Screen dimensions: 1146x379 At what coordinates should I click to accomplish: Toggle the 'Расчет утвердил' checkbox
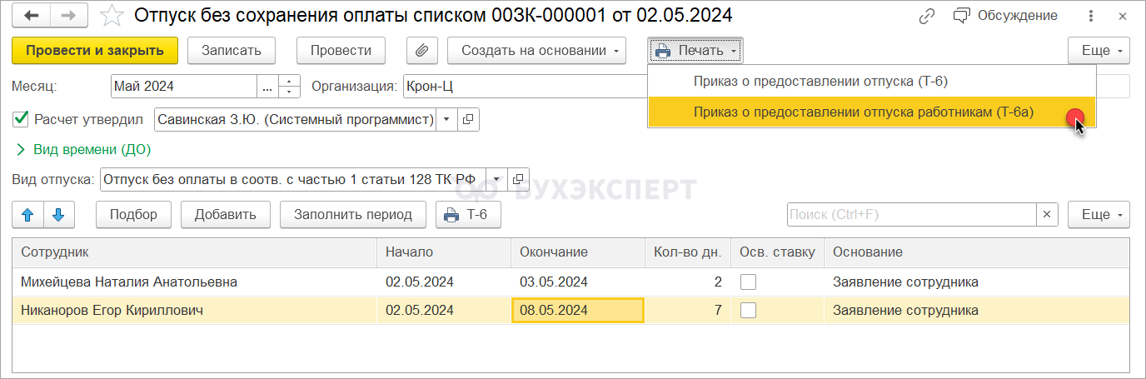(22, 119)
